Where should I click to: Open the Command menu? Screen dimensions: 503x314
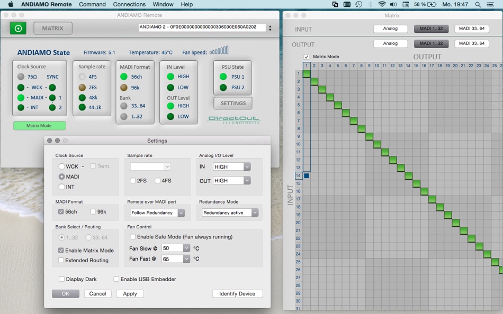[92, 4]
